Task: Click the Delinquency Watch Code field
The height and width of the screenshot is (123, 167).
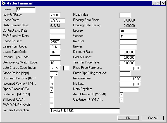Action: pos(55,63)
